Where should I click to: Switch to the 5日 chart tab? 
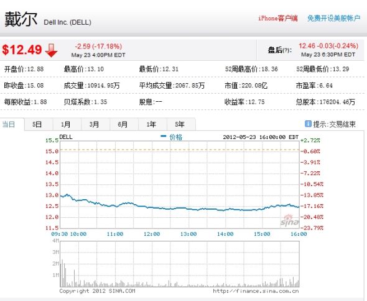pyautogui.click(x=37, y=124)
